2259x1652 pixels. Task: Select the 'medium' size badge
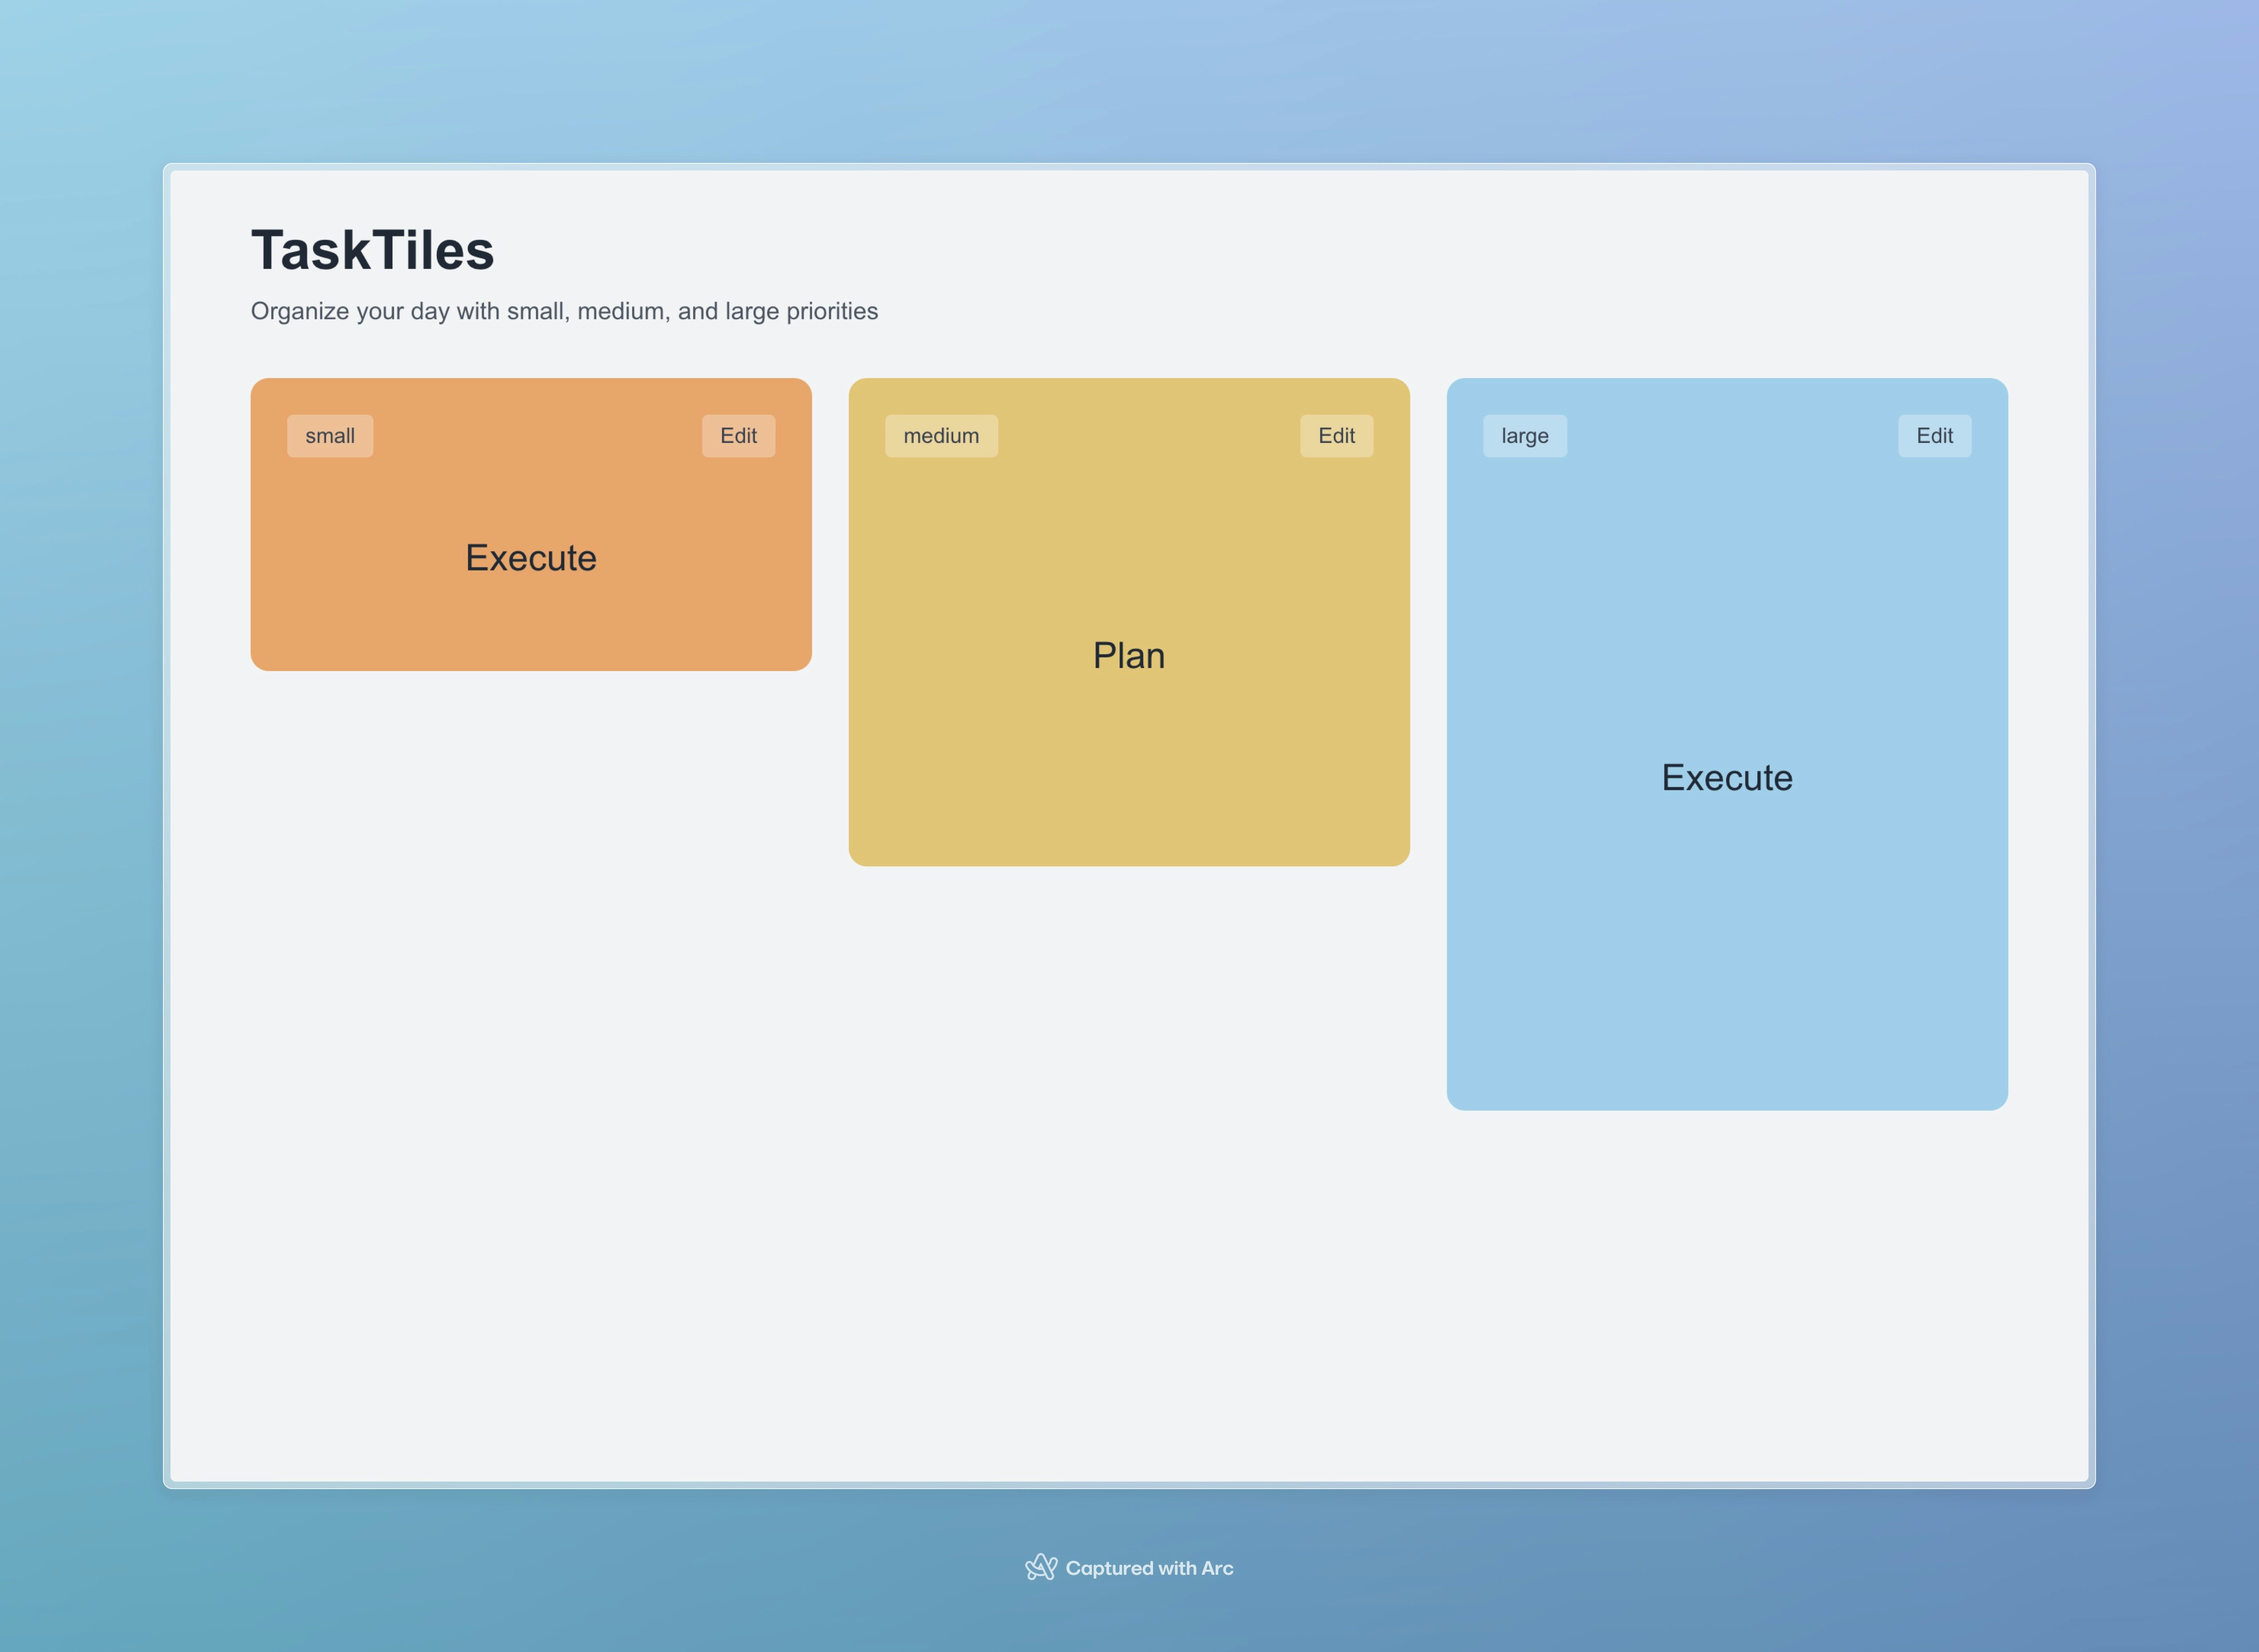941,436
